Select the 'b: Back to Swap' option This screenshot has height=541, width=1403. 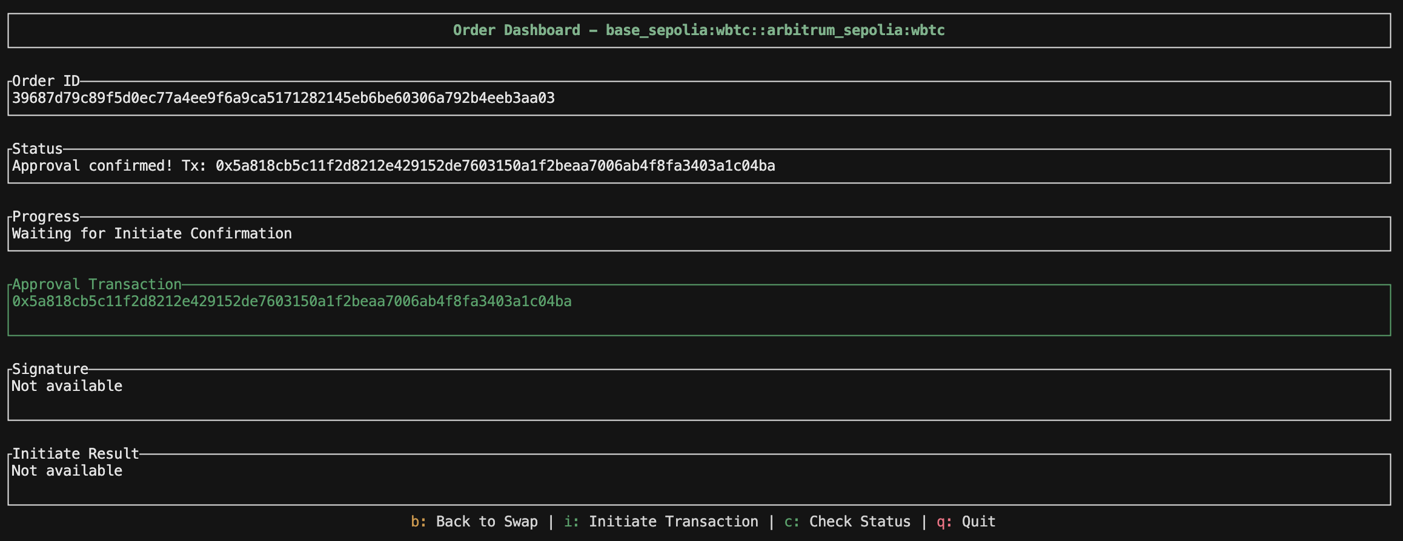(474, 522)
